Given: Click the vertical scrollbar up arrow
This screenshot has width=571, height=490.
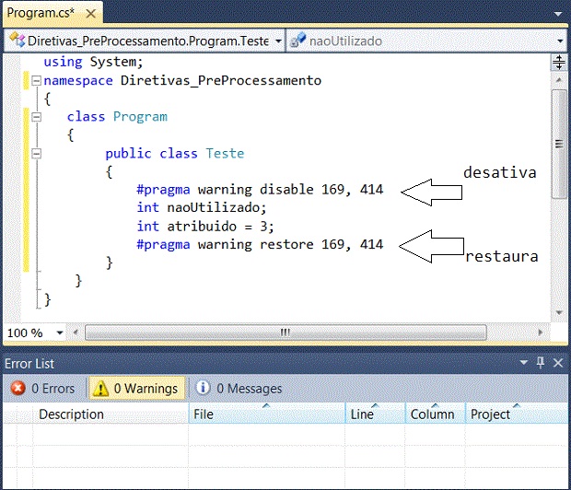Looking at the screenshot, I should (559, 79).
